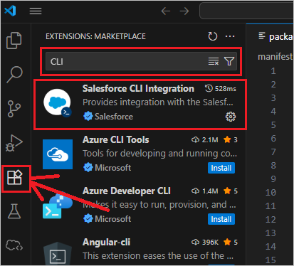Install Azure Developer CLI extension
Viewport: 294px width, 266px height.
tap(221, 219)
